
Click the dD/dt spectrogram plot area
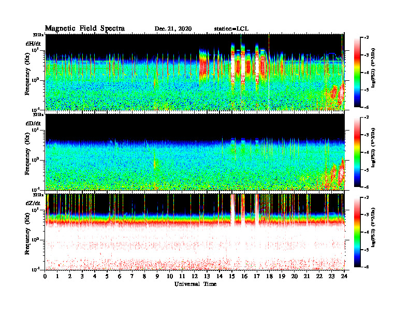195,152
